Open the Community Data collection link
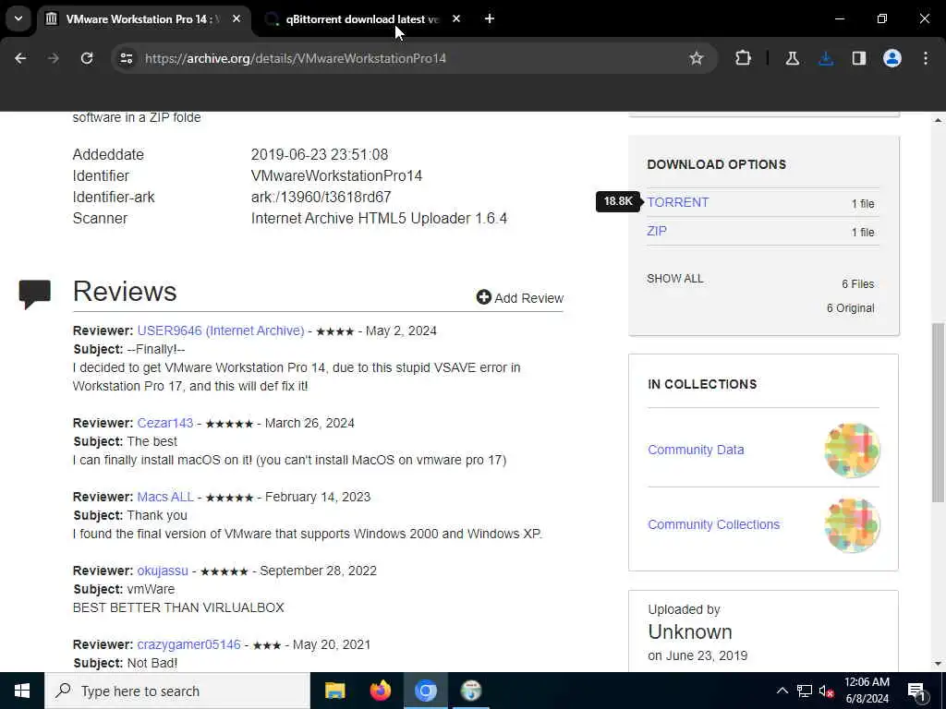This screenshot has height=709, width=946. [x=696, y=450]
